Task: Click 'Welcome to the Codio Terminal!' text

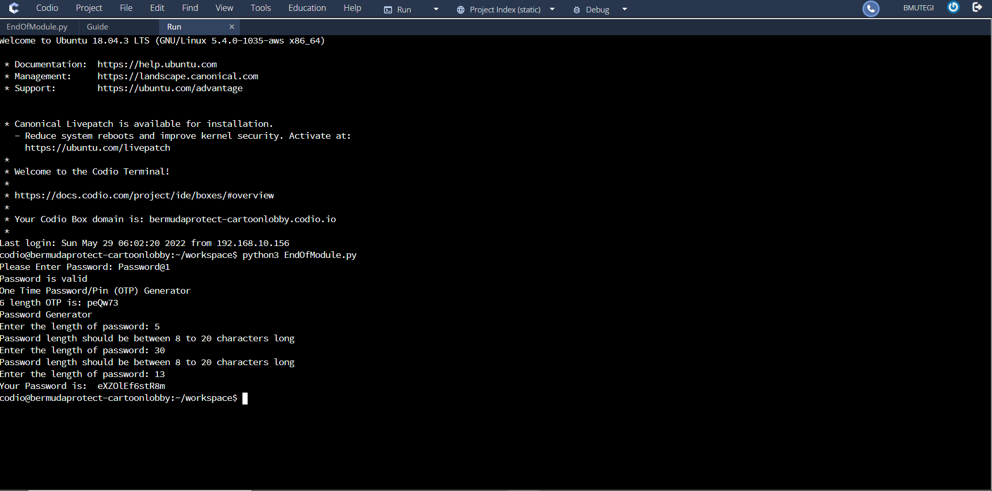Action: click(x=92, y=171)
